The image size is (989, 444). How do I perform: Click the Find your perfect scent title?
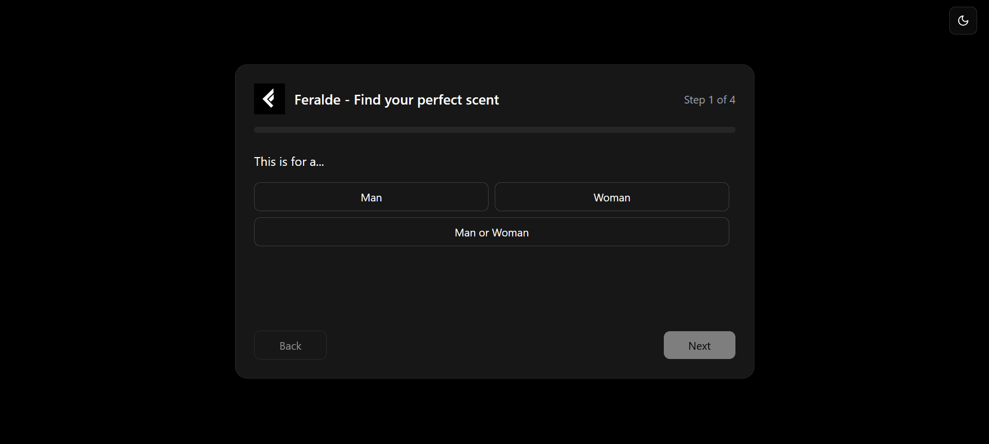point(396,99)
